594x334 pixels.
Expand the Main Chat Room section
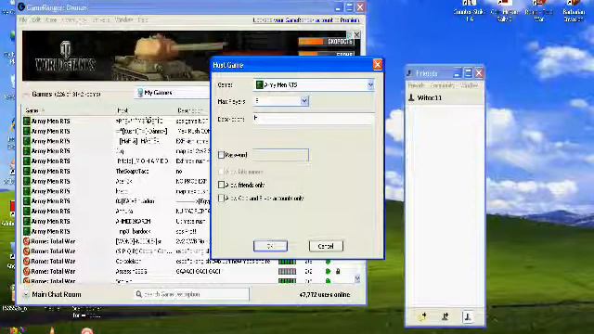[26, 295]
